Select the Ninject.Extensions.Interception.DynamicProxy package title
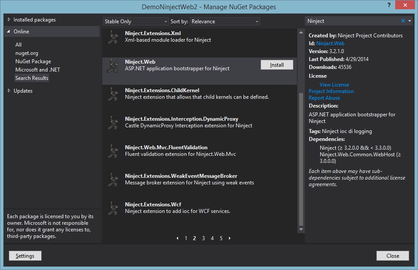 coord(182,119)
